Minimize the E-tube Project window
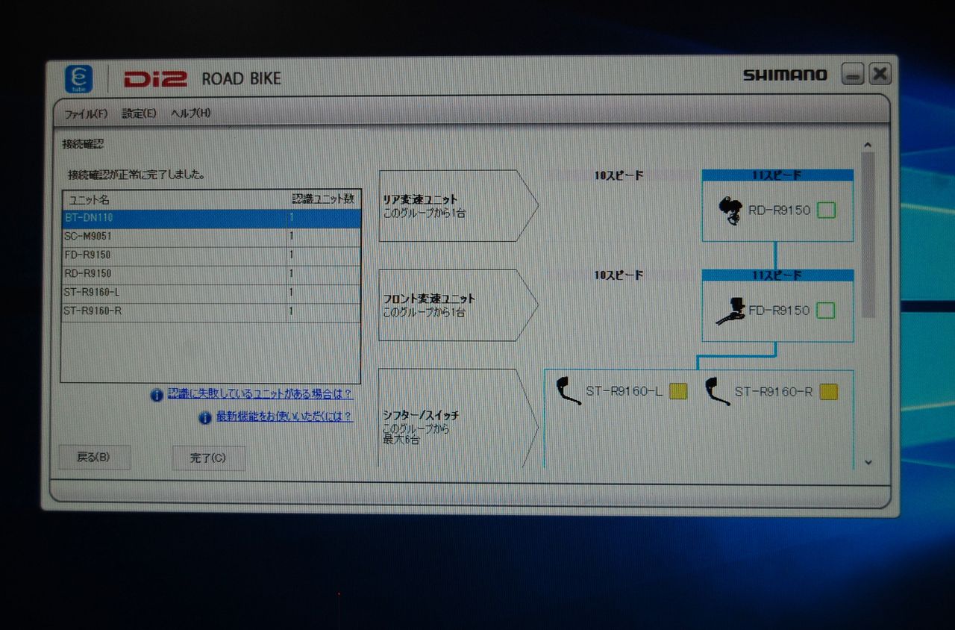Screen dimensions: 955x630 (x=853, y=74)
